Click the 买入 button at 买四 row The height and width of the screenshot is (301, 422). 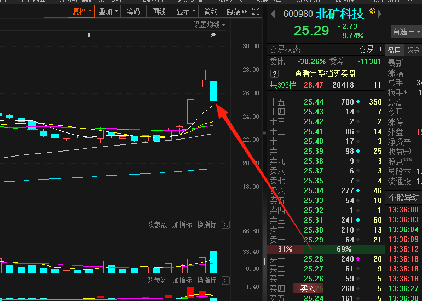pyautogui.click(x=308, y=288)
